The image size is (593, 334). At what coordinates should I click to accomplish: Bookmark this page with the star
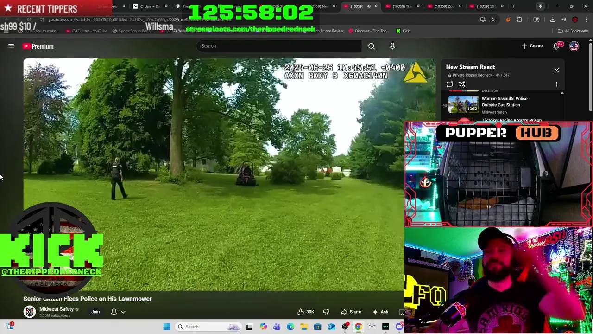click(x=493, y=19)
